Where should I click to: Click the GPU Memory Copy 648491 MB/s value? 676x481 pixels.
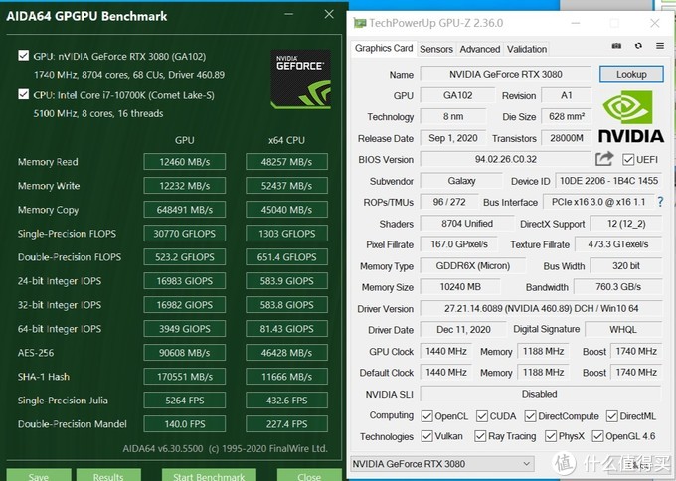185,210
